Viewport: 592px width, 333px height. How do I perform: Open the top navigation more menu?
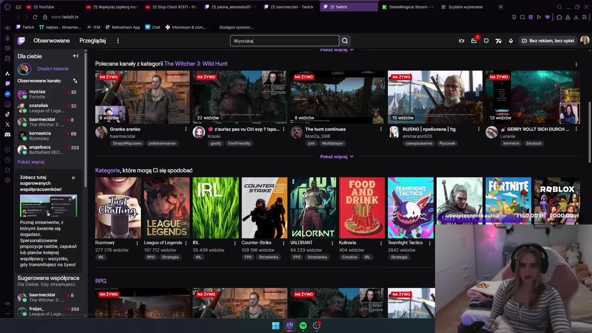tap(118, 41)
